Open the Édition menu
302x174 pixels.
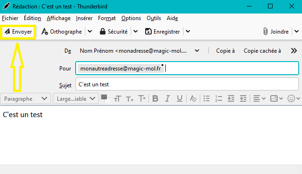32,18
